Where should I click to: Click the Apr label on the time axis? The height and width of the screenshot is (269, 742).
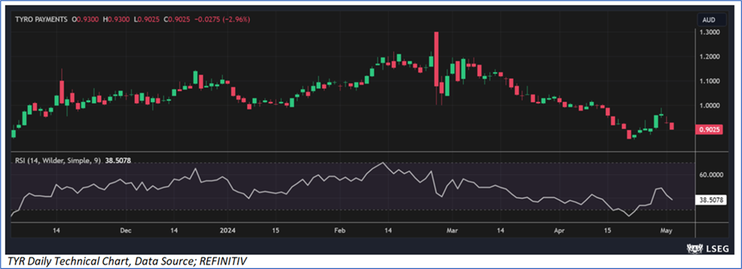[559, 231]
